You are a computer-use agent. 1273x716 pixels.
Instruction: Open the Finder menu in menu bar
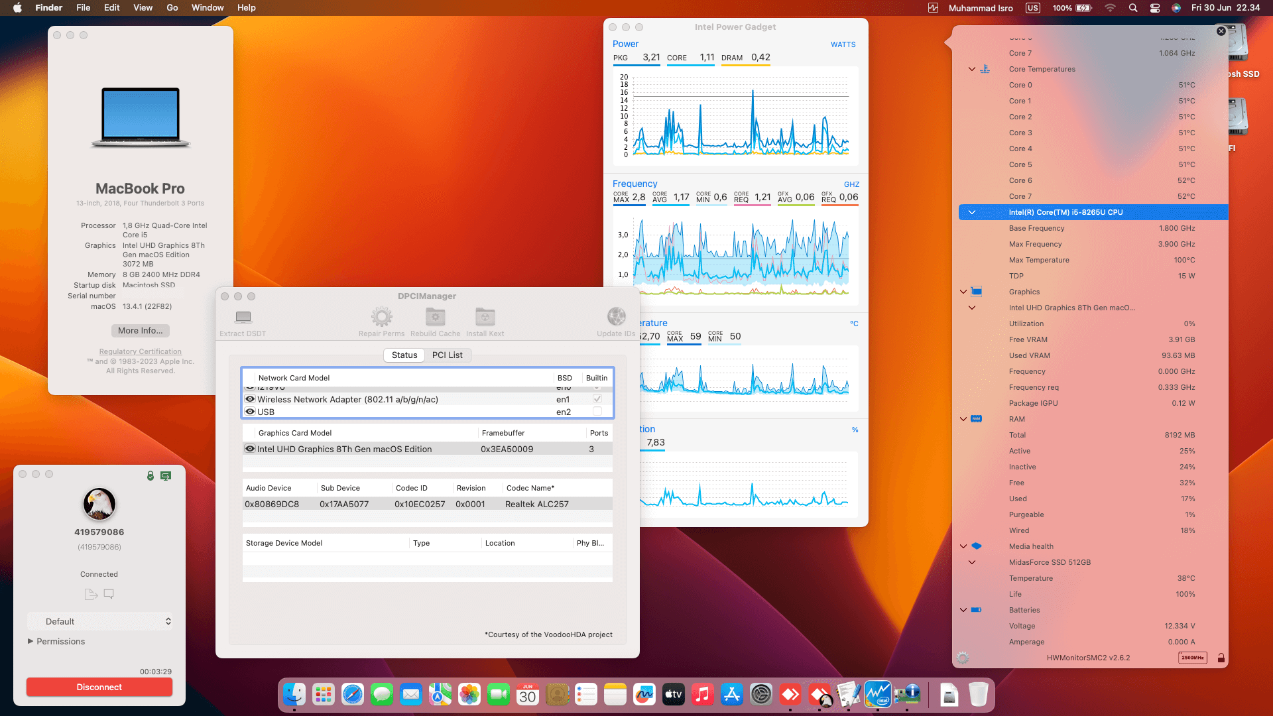pyautogui.click(x=49, y=8)
